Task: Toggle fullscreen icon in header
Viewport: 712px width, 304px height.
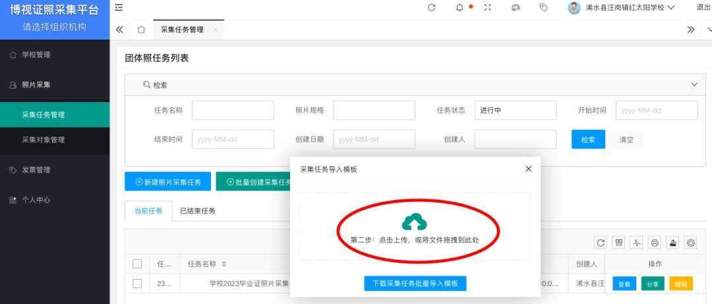Action: click(x=488, y=8)
